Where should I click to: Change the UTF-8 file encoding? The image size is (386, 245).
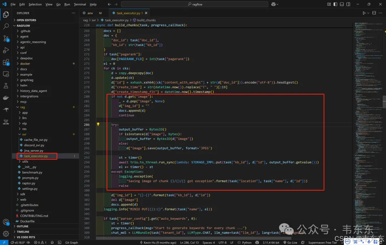[223, 243]
